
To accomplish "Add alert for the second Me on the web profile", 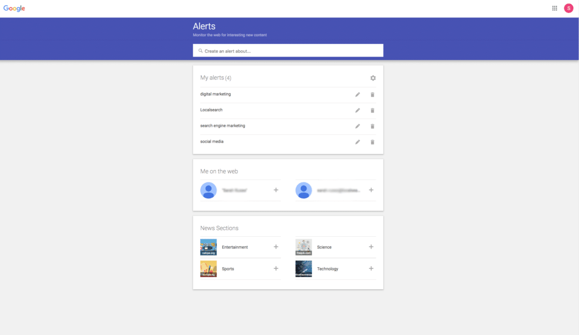I will click(371, 190).
